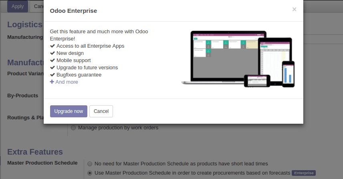Click the Apply button in the settings page
The width and height of the screenshot is (343, 179).
click(18, 6)
